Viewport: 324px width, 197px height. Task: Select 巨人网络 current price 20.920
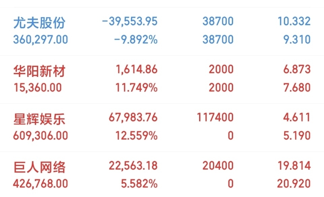pos(294,184)
